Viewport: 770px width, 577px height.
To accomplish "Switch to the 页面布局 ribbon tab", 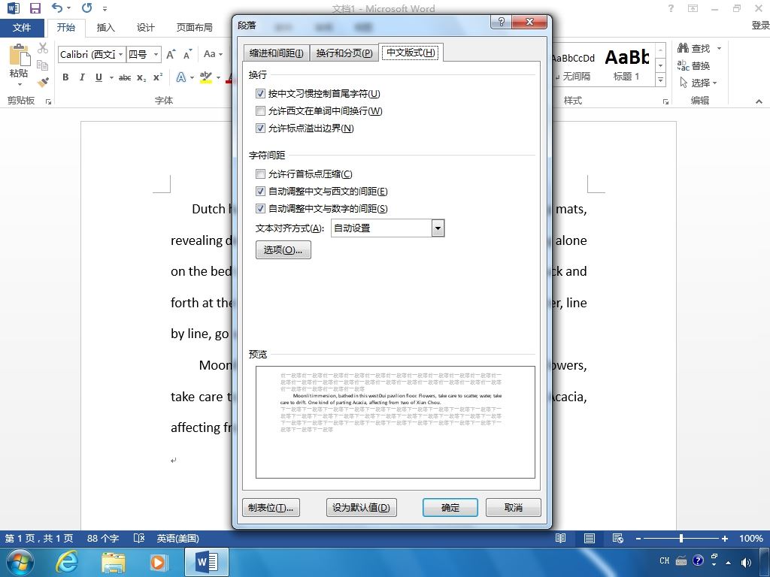I will pos(195,28).
